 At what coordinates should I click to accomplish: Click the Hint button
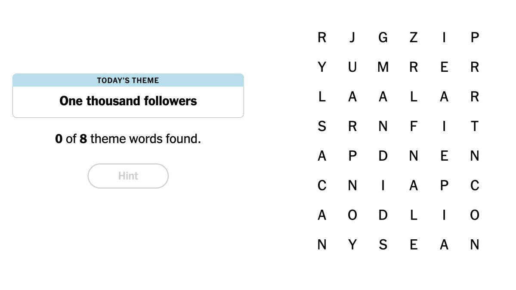(128, 176)
